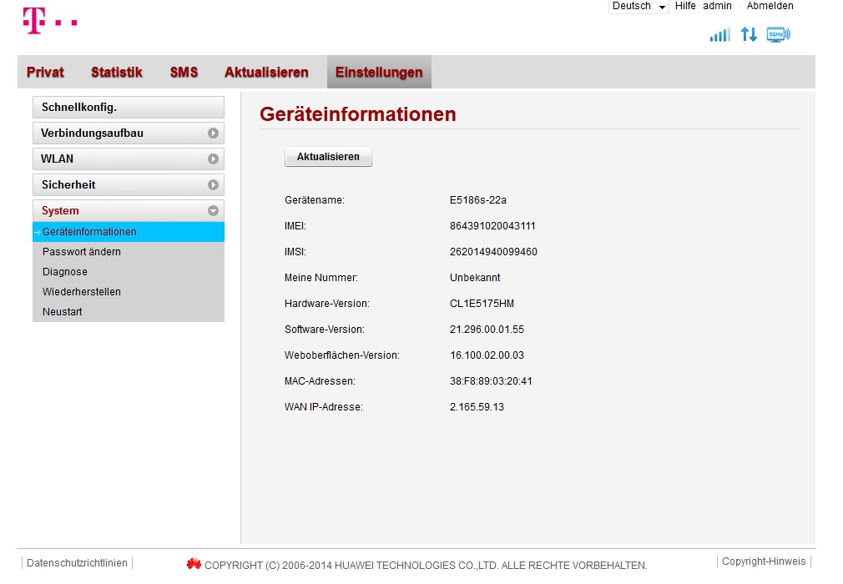The width and height of the screenshot is (843, 584).
Task: Click the device name value E5186s-22a
Action: [x=478, y=200]
